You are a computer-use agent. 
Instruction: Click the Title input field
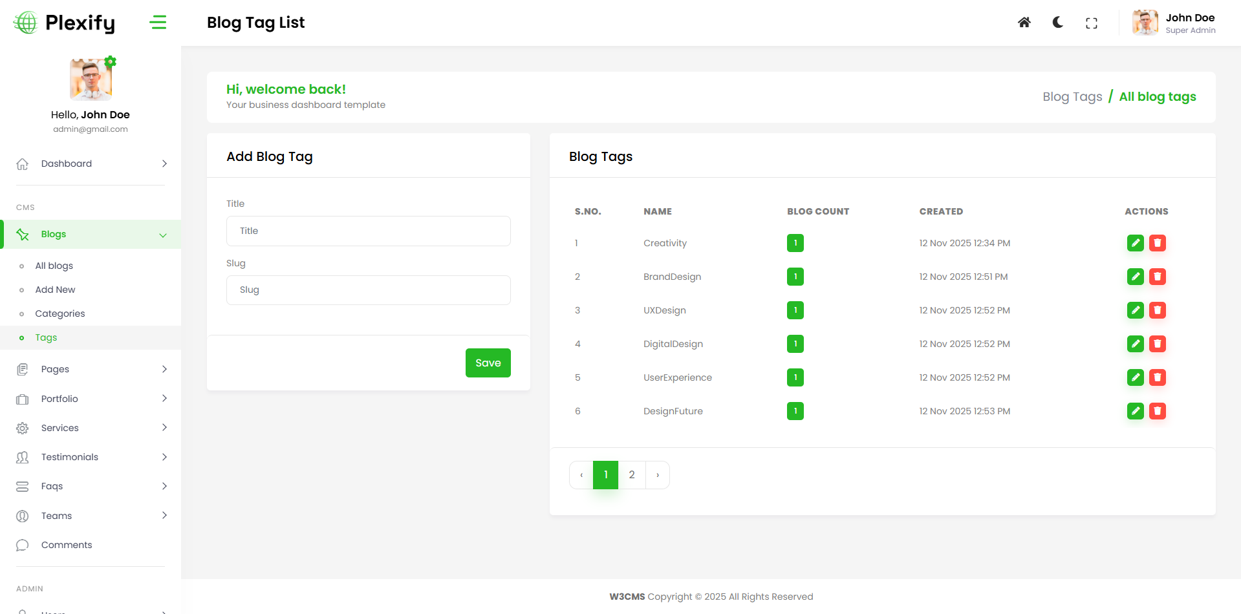tap(368, 231)
